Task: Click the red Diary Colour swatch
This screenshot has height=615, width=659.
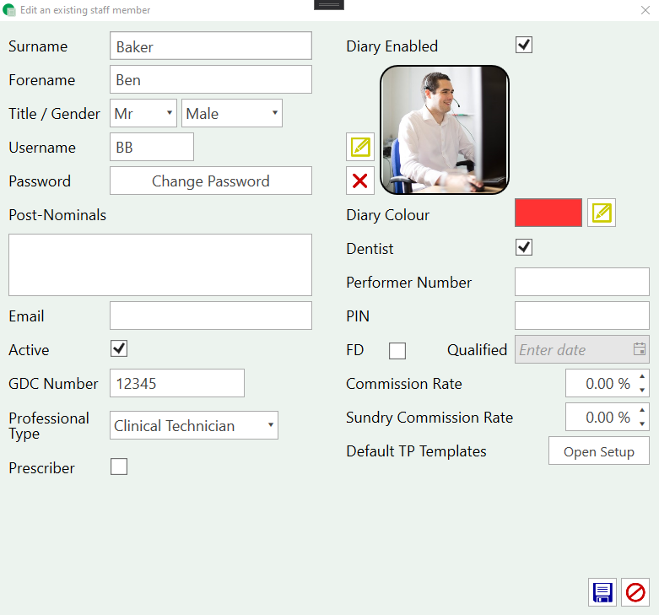Action: coord(548,213)
